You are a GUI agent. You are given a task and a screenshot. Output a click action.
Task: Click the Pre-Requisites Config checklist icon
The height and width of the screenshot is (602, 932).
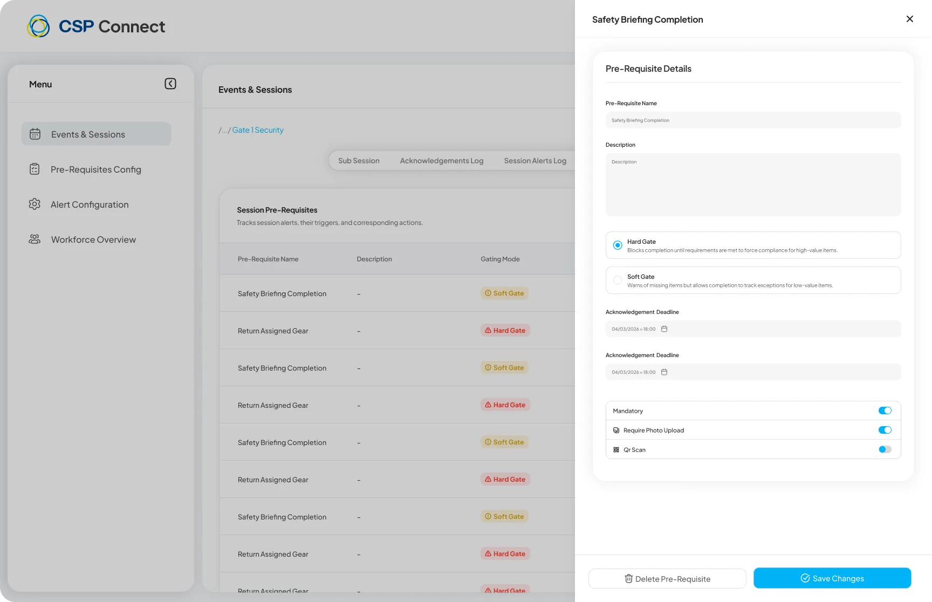[35, 169]
